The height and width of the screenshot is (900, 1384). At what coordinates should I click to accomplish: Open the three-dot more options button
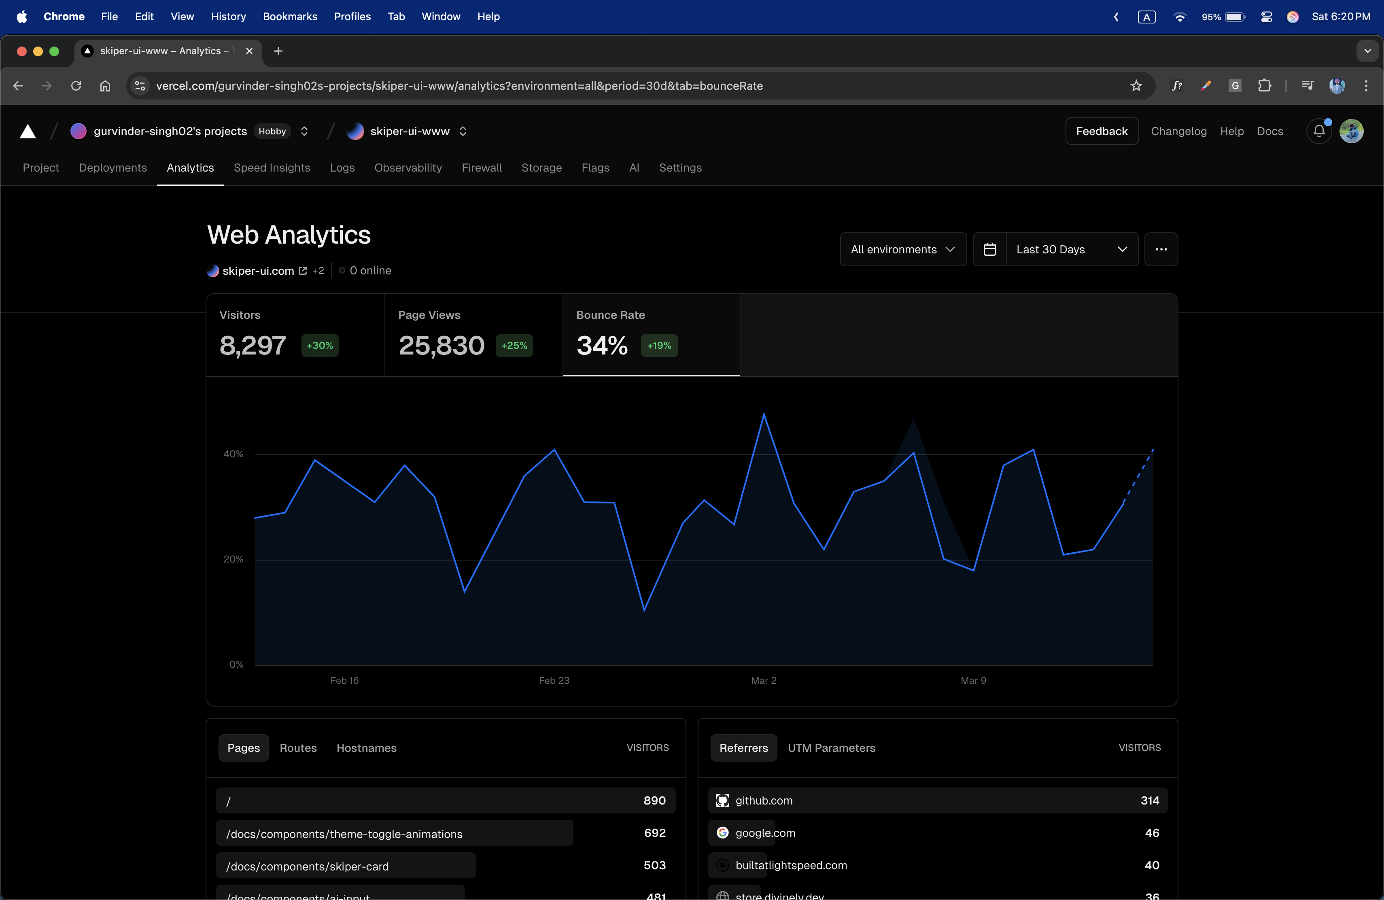click(x=1161, y=249)
